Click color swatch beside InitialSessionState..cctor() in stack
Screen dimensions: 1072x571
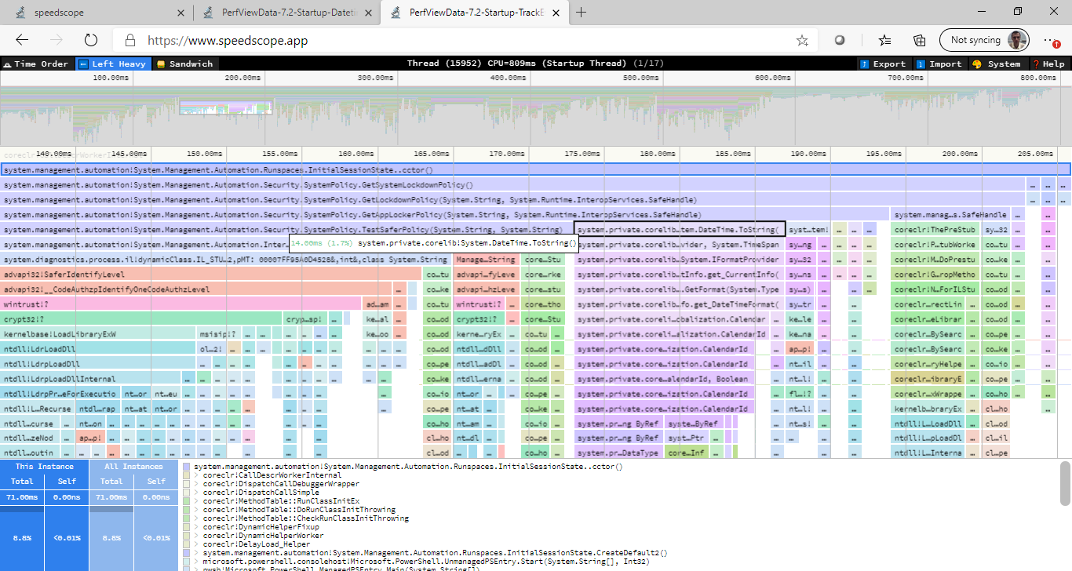187,467
